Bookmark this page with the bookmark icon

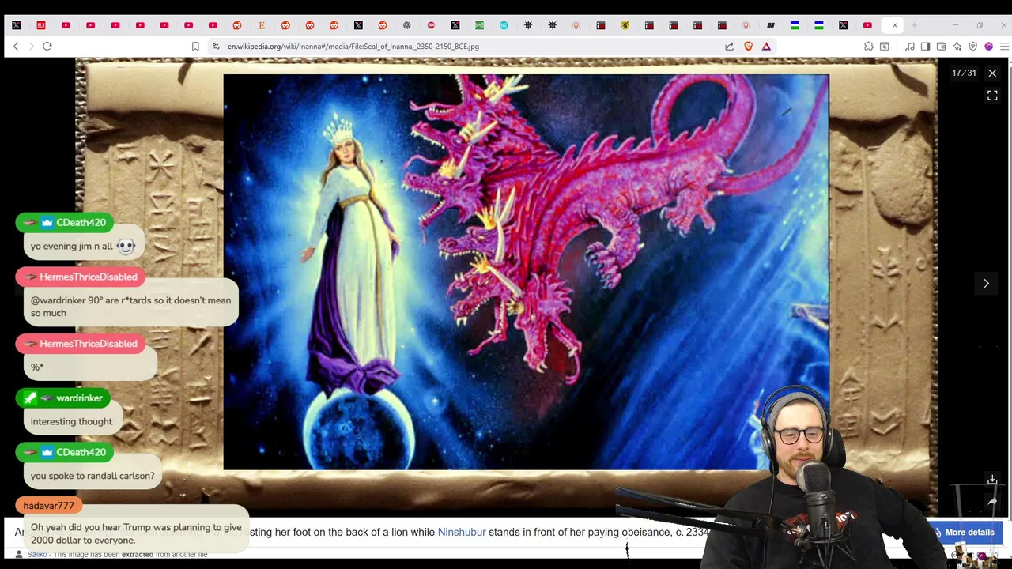195,47
